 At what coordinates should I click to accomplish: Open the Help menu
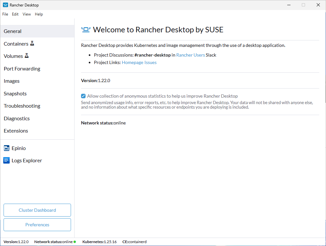point(39,14)
